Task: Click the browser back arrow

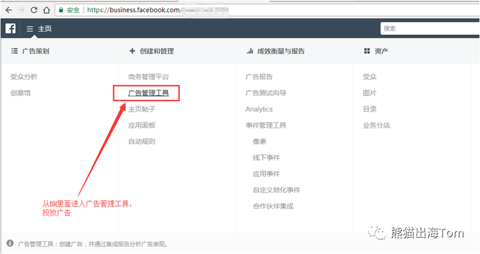Action: pos(9,10)
